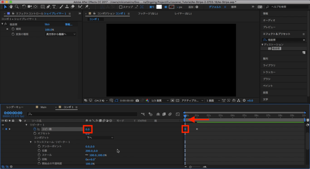Enable the スナップ checkbox
Image resolution: width=310 pixels, height=169 pixels.
tap(121, 7)
